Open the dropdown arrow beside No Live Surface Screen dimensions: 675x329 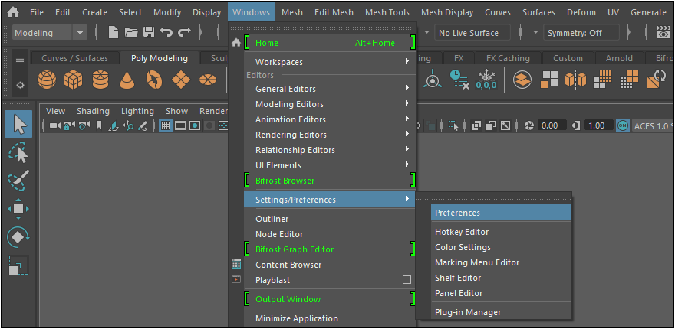pos(426,33)
